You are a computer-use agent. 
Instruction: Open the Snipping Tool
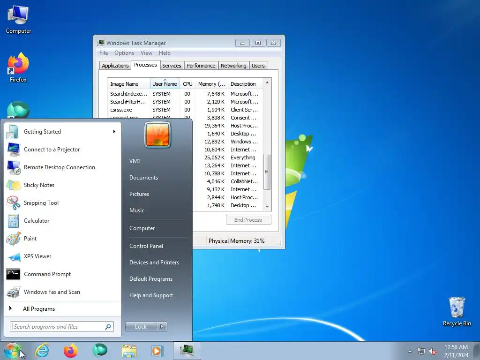point(63,202)
